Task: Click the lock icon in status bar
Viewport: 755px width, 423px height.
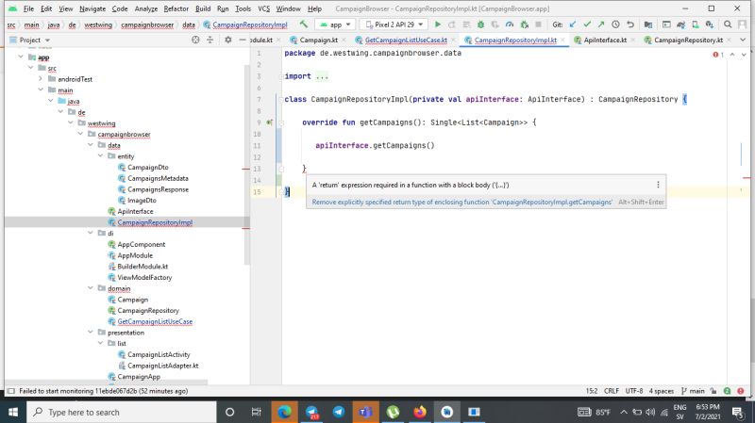Action: (x=713, y=391)
